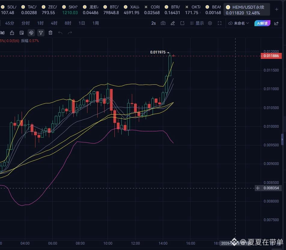Viewport: 286px width, 250px height.
Task: Switch to the 4时 timeframe
Action: click(x=54, y=23)
